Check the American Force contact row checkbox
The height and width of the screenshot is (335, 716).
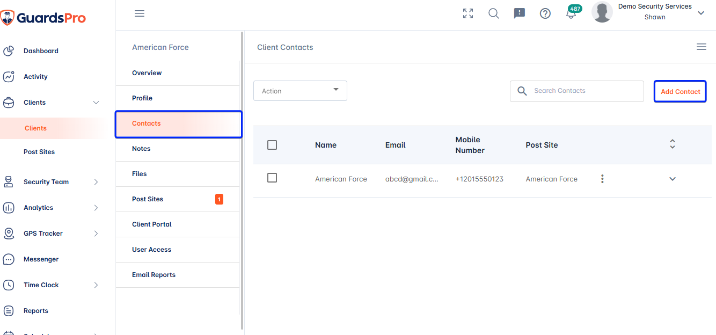pos(272,178)
